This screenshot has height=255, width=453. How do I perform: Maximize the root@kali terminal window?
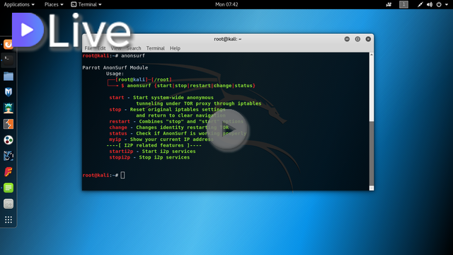coord(357,39)
